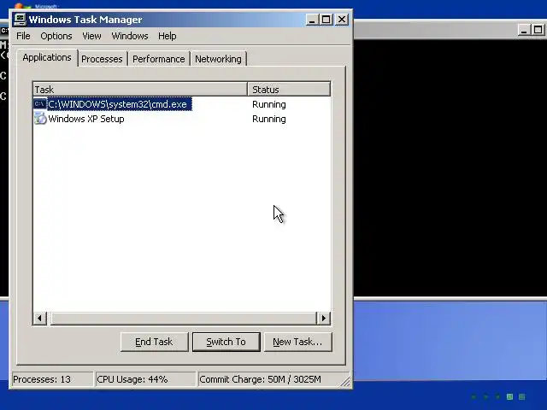Open the Help menu

pos(168,36)
